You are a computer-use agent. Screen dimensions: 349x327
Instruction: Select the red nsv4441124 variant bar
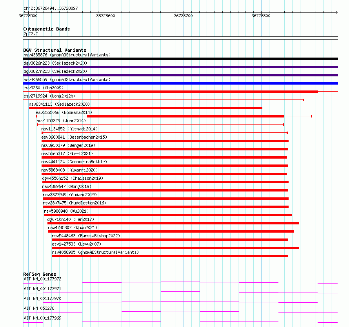[165, 166]
